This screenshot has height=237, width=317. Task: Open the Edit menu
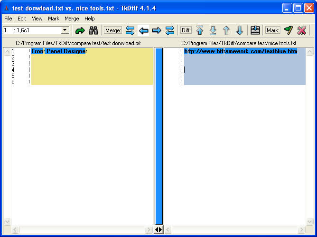coord(22,19)
